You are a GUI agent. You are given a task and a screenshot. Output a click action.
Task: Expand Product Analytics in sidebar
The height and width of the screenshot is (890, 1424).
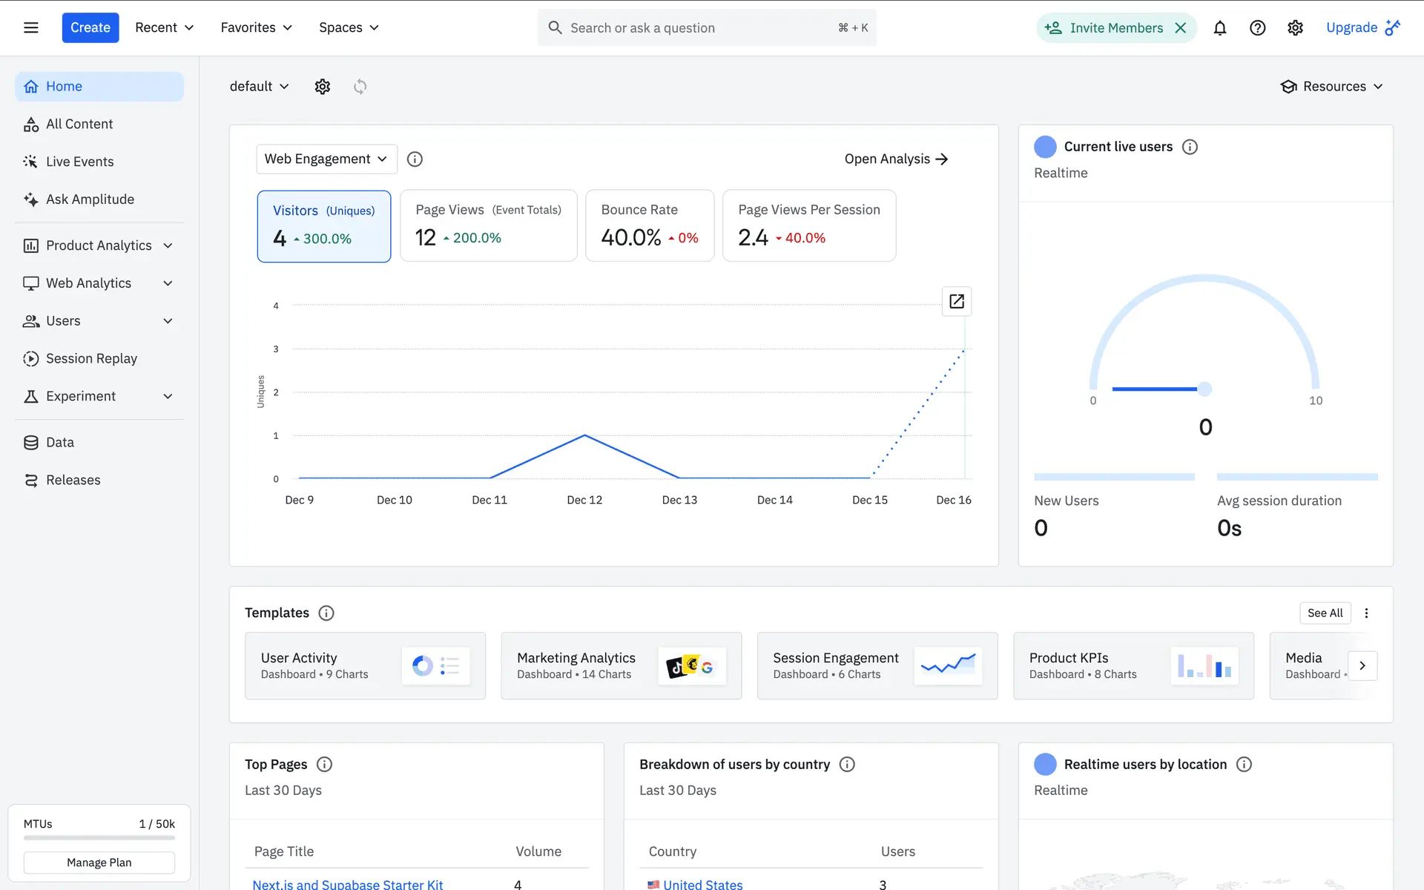99,245
